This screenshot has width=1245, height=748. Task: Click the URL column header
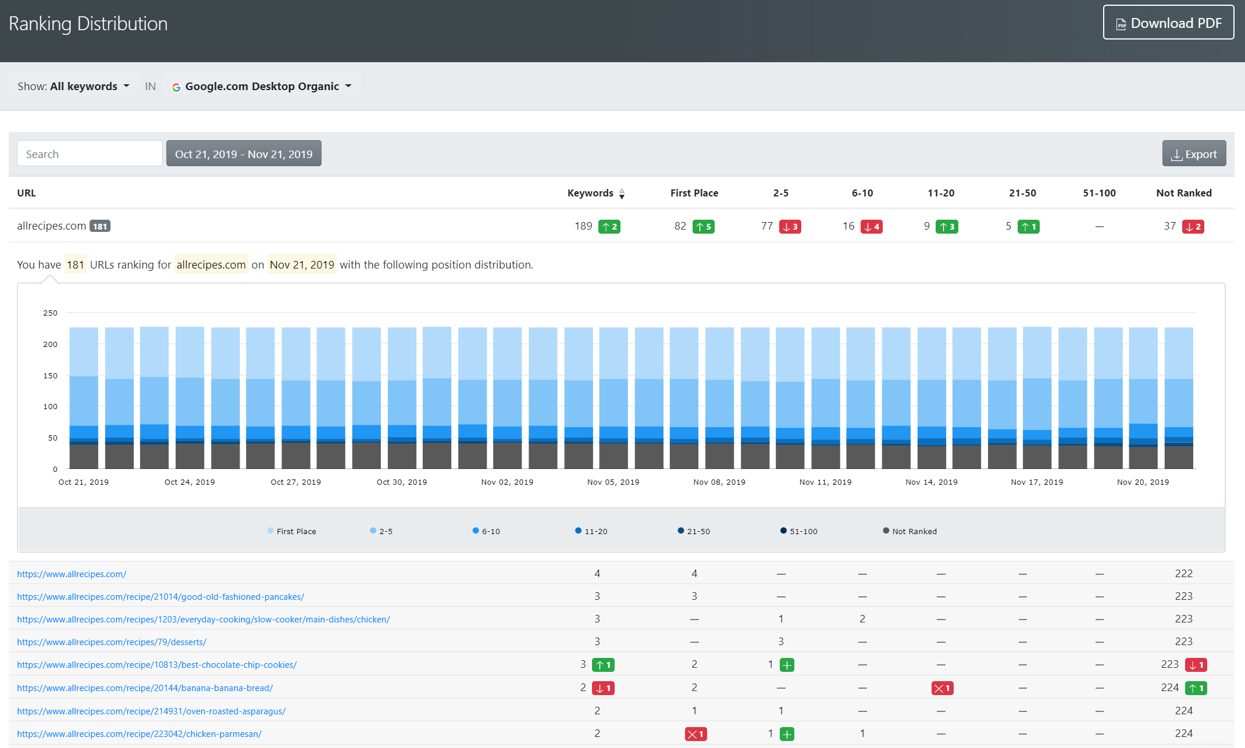(x=26, y=193)
